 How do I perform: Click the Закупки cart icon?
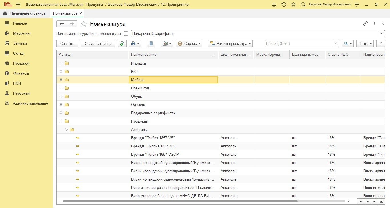click(x=7, y=43)
